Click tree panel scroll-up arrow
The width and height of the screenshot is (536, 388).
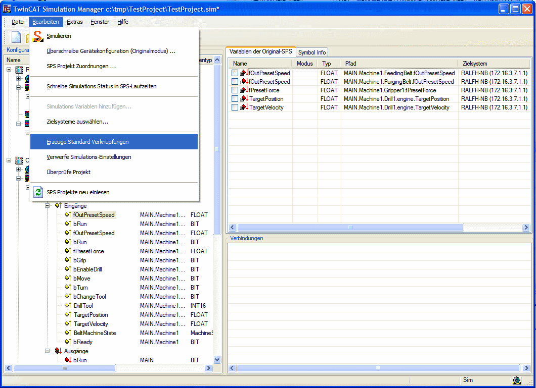point(217,60)
